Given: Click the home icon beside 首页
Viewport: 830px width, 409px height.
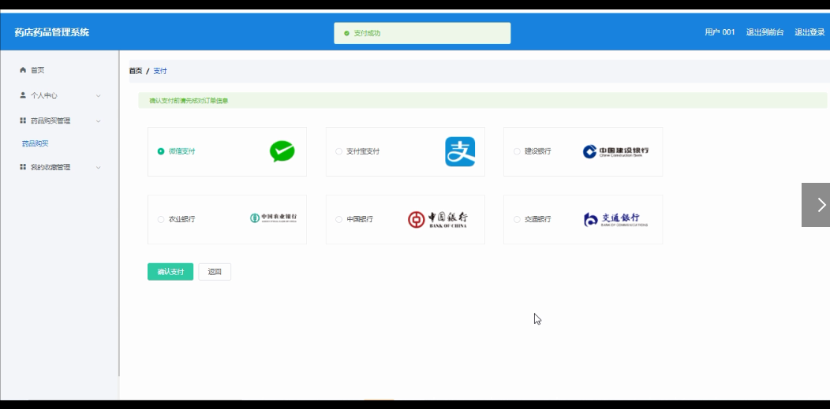Looking at the screenshot, I should click(23, 70).
